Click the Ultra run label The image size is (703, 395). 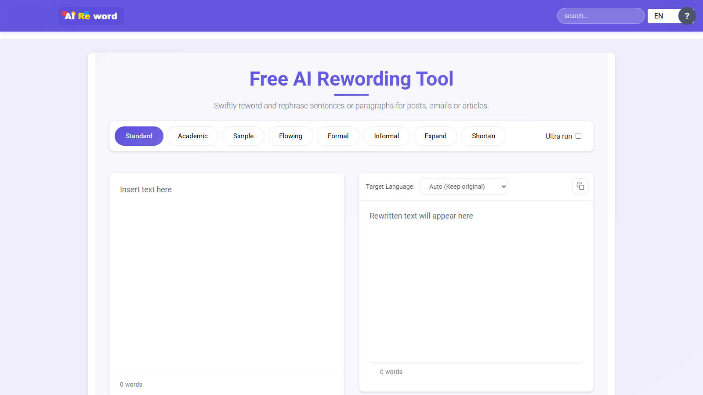tap(558, 136)
